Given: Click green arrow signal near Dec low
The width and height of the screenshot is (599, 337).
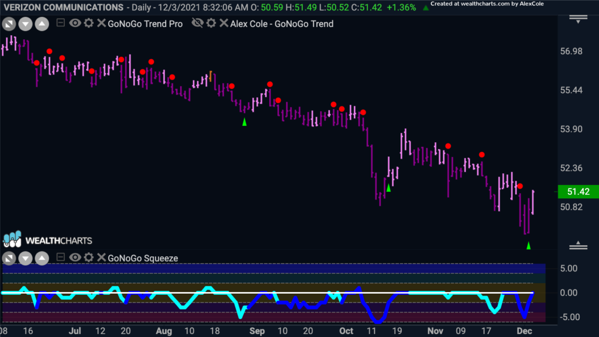Looking at the screenshot, I should pos(528,246).
